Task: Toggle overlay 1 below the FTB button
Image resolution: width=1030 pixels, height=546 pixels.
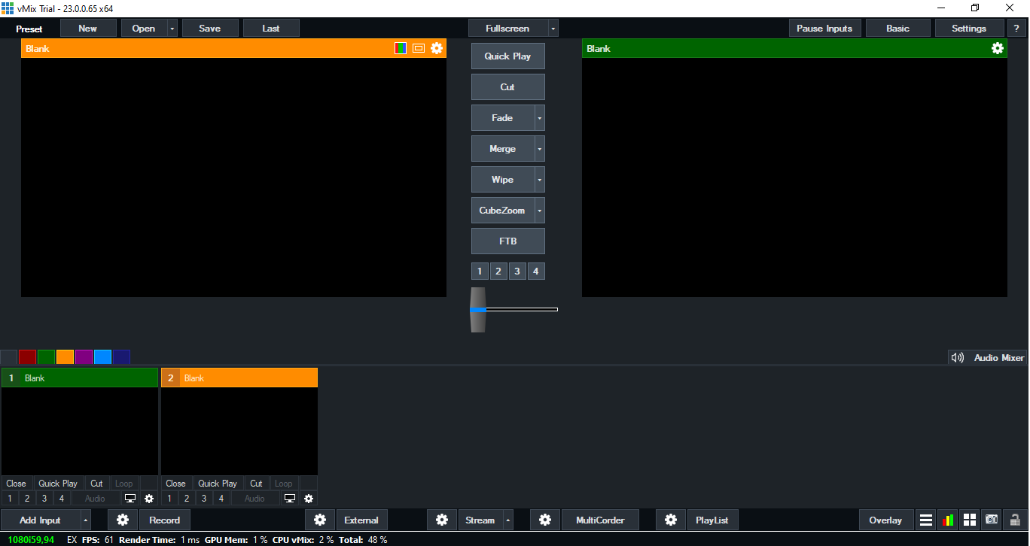Action: click(480, 271)
